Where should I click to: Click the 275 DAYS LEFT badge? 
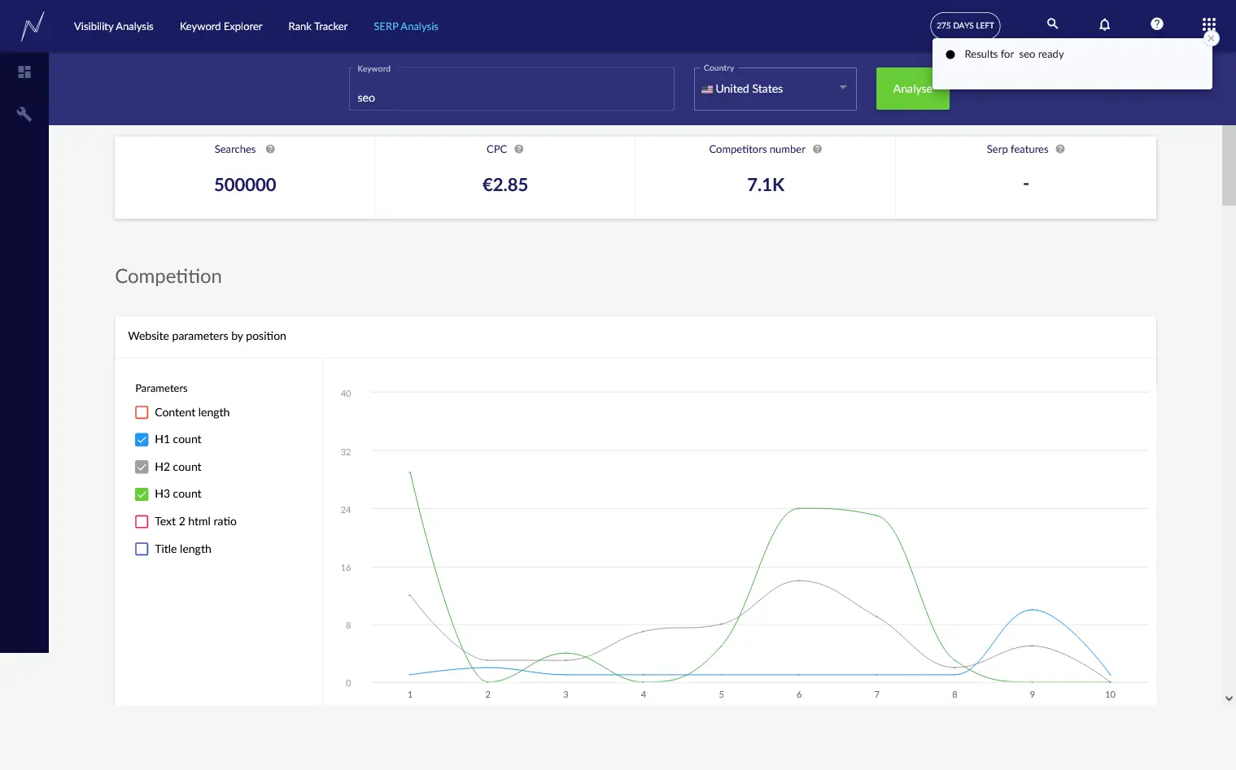pyautogui.click(x=965, y=25)
